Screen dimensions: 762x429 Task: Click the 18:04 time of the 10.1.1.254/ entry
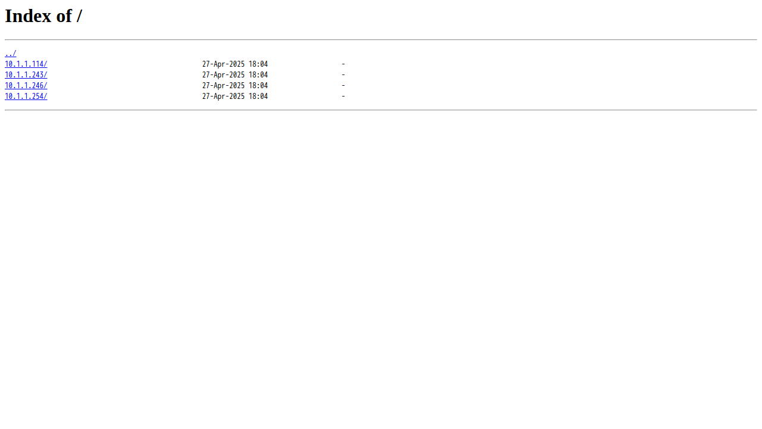(258, 97)
